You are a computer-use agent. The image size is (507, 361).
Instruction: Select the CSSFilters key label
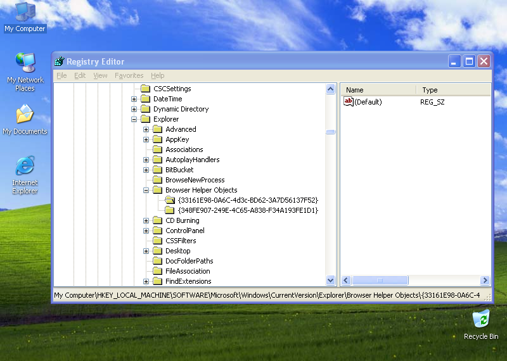(181, 241)
